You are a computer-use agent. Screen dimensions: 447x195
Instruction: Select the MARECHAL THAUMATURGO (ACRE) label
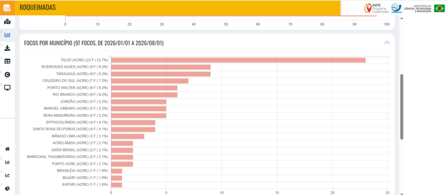pyautogui.click(x=68, y=157)
